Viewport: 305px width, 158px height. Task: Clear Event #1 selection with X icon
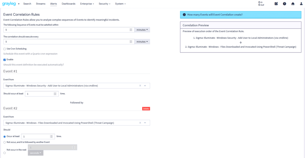tap(140, 86)
